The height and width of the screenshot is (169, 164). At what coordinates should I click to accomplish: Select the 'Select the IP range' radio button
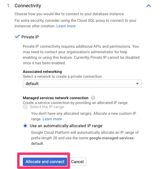coord(25,107)
